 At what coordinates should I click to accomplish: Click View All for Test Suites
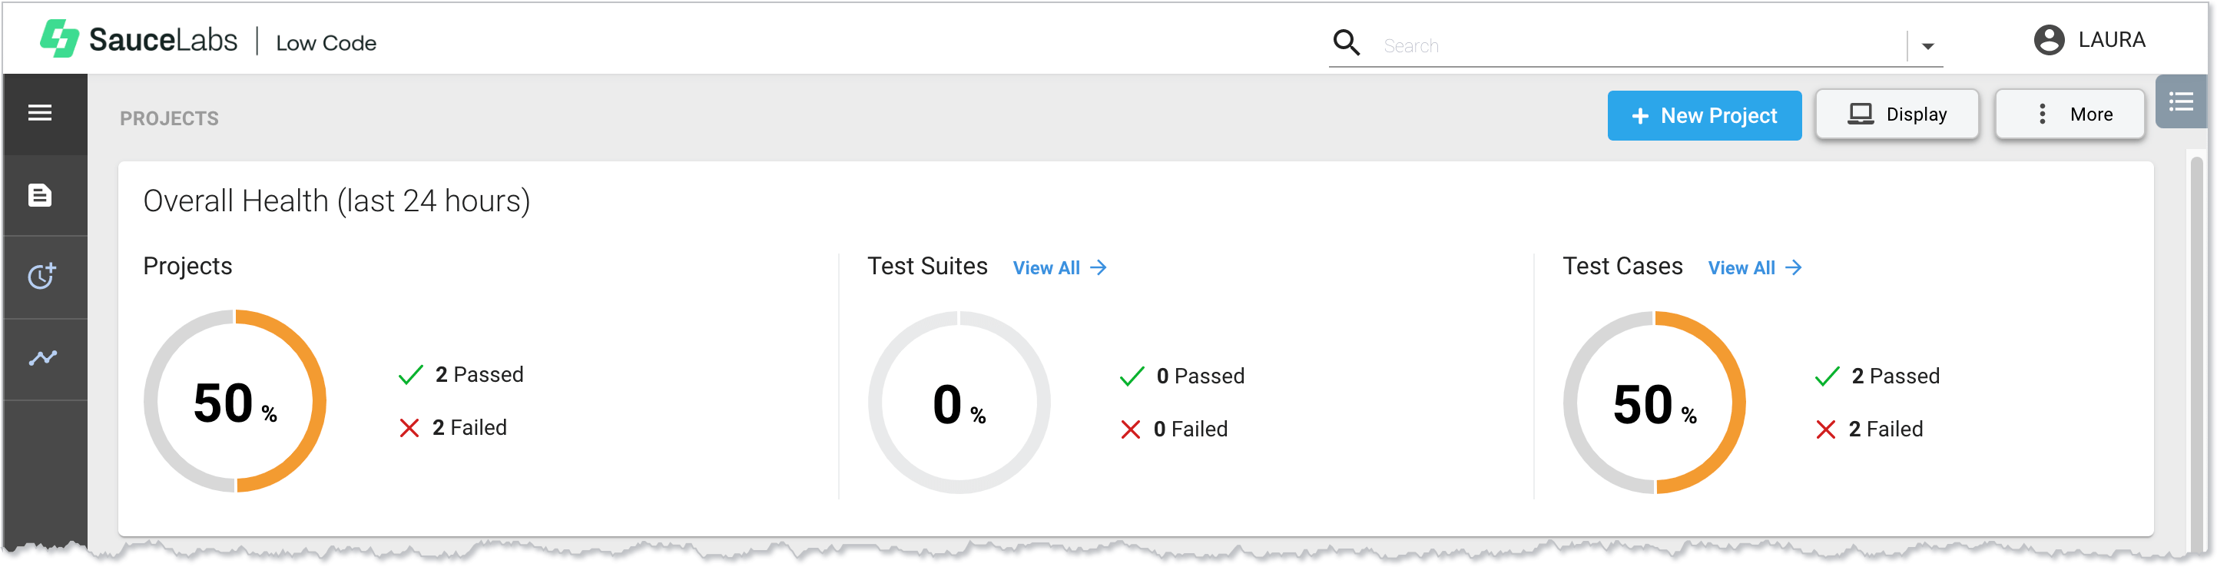point(1059,267)
